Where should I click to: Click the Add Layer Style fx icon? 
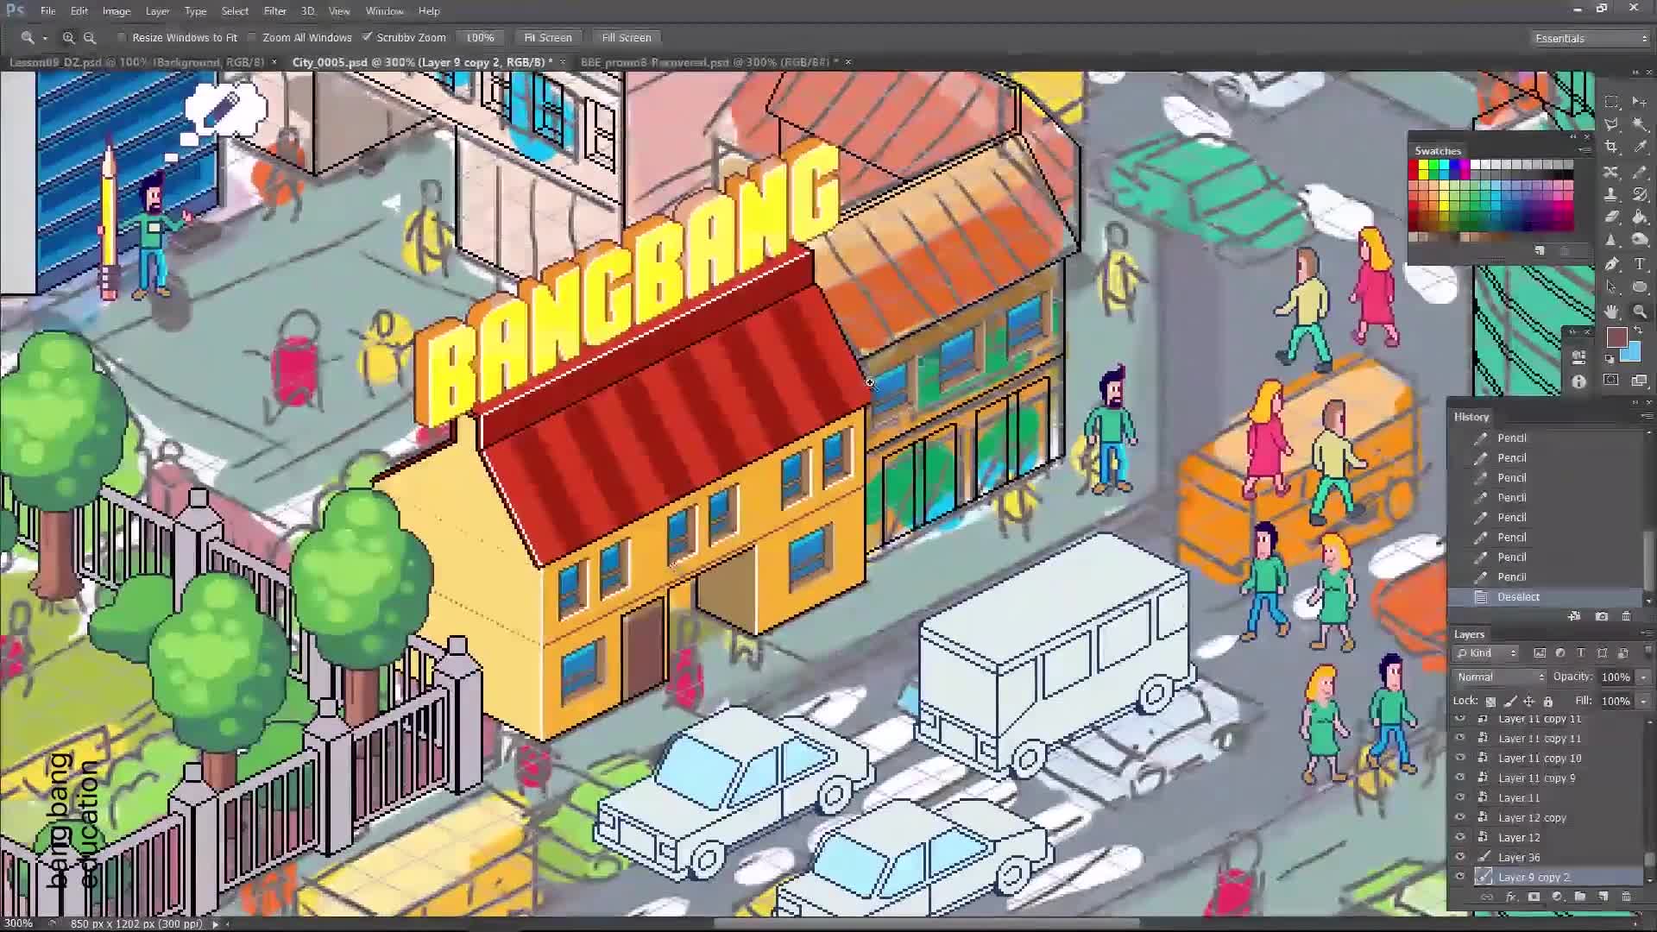pos(1511,897)
